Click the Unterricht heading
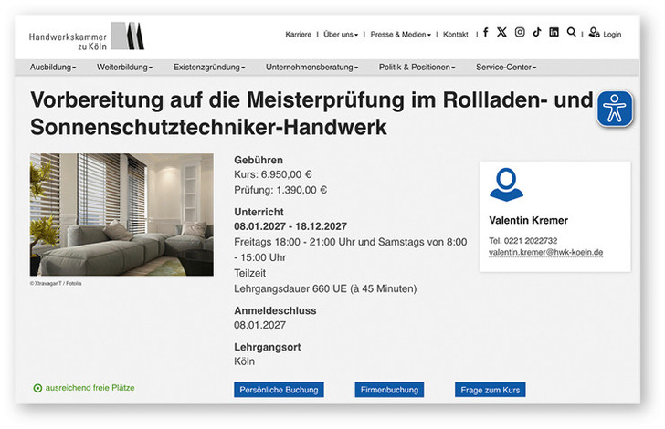 [259, 212]
